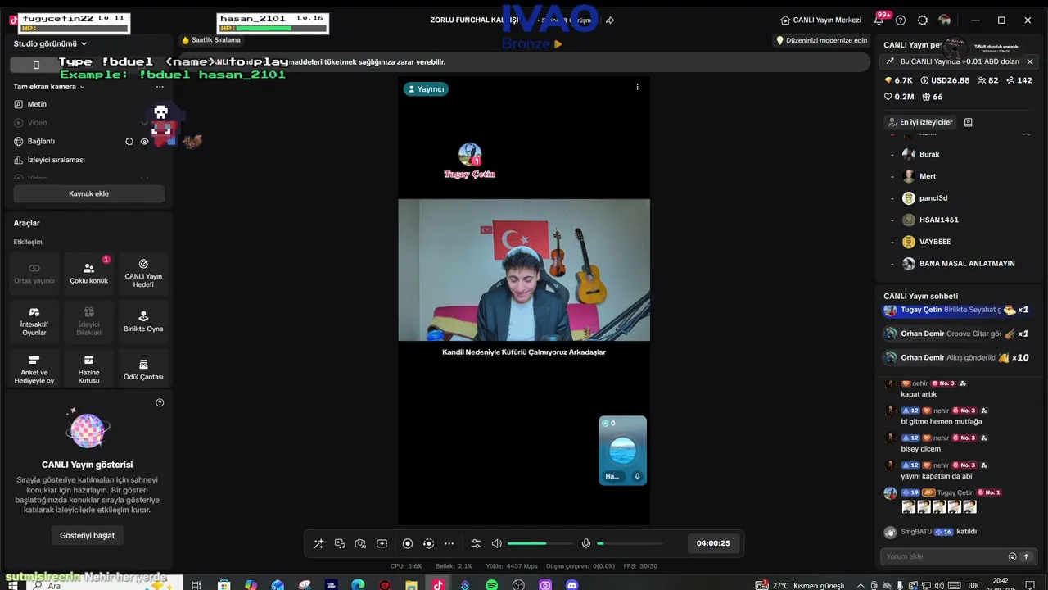Click the 27°C weather widget in taskbar

[802, 585]
